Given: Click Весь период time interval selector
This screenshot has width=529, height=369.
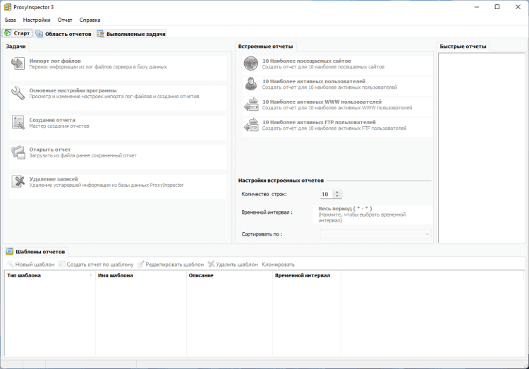Looking at the screenshot, I should point(372,214).
